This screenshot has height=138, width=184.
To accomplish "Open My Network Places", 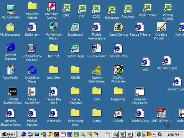I will 54,27.
